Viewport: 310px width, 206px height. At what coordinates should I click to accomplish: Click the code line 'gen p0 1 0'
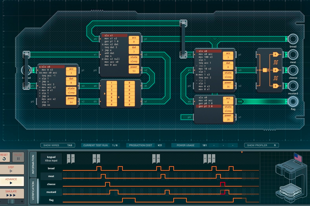click(206, 103)
